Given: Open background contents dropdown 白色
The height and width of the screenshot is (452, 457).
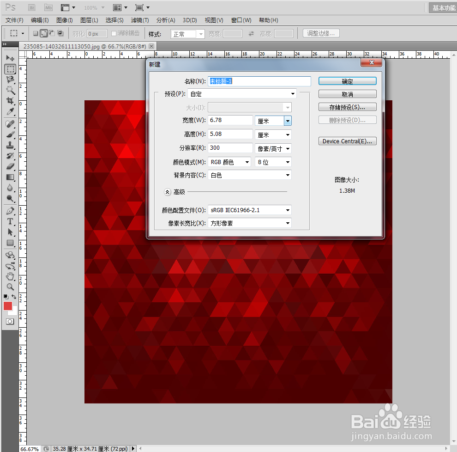Looking at the screenshot, I should click(250, 175).
